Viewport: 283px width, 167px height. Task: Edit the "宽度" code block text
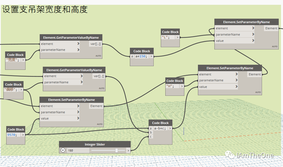13,60
